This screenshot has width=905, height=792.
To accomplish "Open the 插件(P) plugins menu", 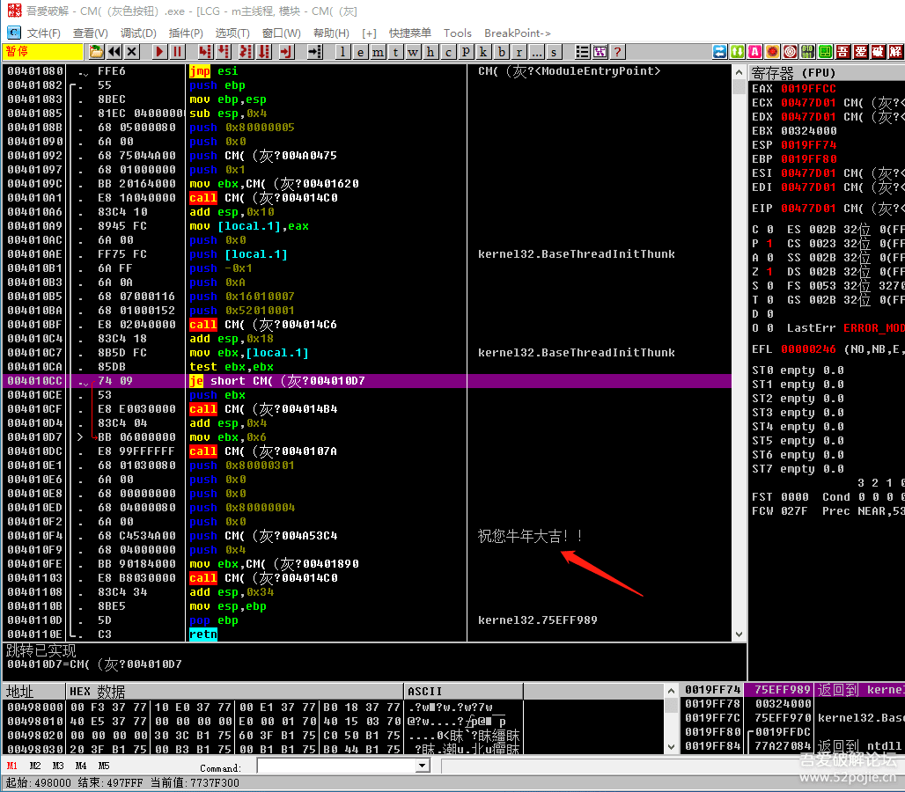I will click(x=186, y=33).
